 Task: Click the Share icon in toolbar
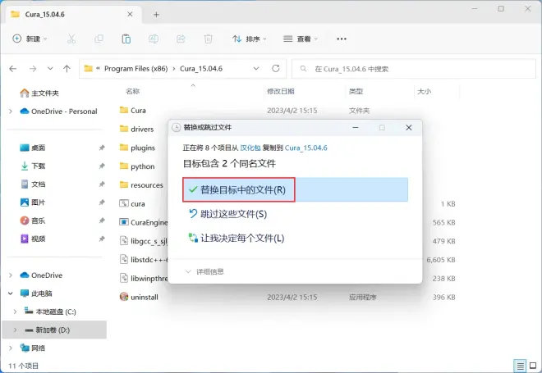181,39
